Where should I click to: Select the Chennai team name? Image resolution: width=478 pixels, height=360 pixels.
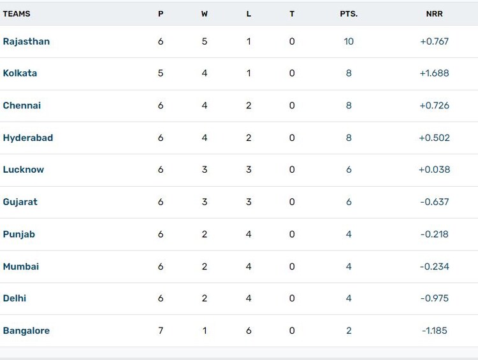22,105
